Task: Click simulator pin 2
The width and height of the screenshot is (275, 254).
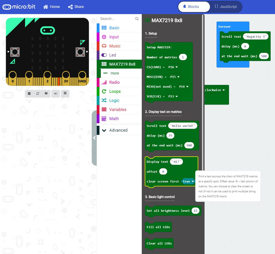Action: coord(47,78)
